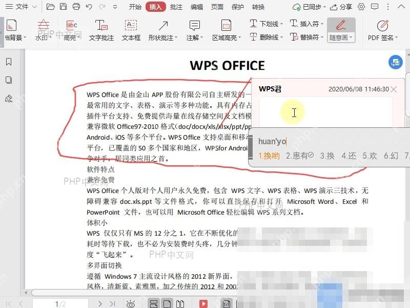Toggle single page view
The height and width of the screenshot is (308, 410).
167,303
